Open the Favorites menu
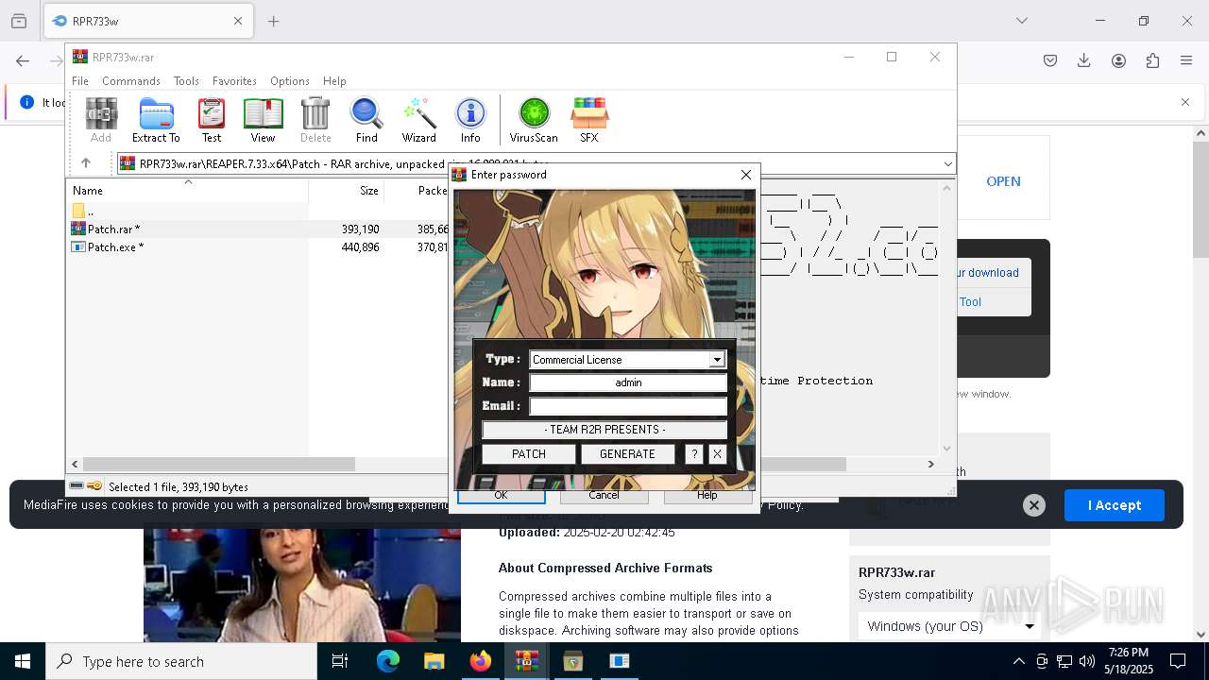Viewport: 1209px width, 680px height. pos(234,81)
